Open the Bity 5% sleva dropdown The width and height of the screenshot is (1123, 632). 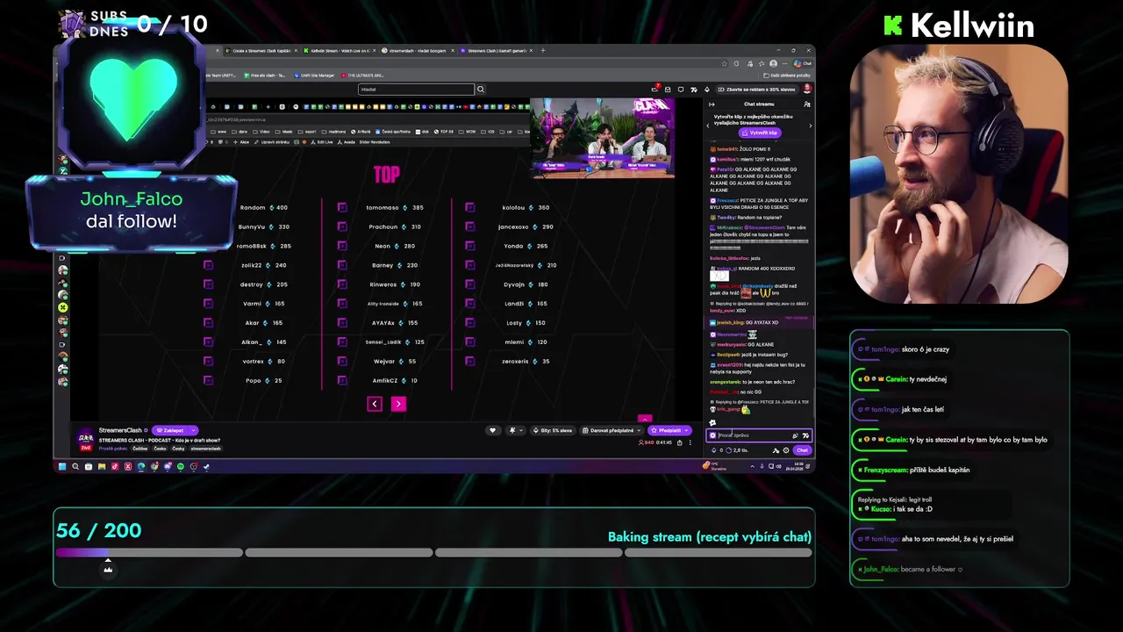click(554, 431)
